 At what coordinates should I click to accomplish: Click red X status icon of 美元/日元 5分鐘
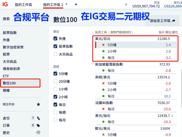coord(103,45)
